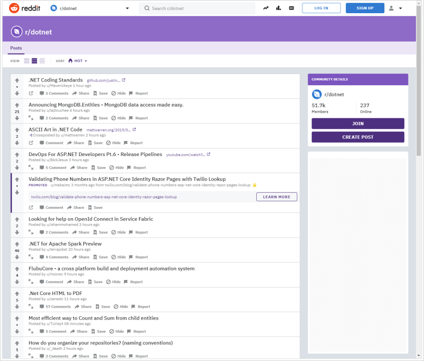The width and height of the screenshot is (424, 361).
Task: Open the trending popular posts icon
Action: pos(266,8)
